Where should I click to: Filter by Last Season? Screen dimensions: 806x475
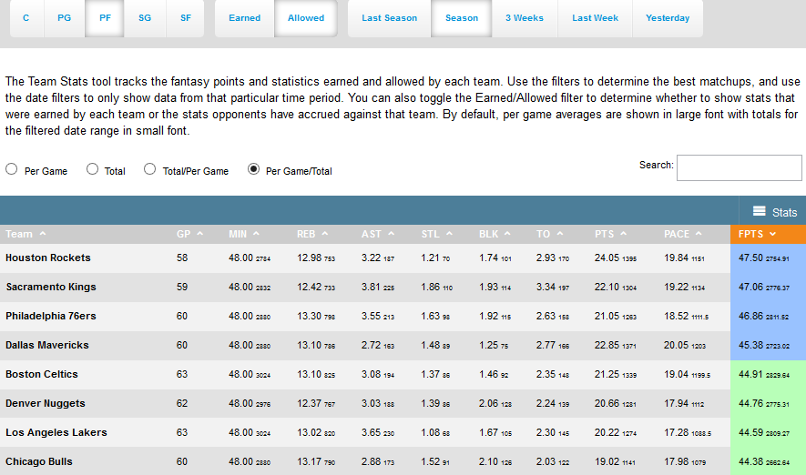coord(389,18)
